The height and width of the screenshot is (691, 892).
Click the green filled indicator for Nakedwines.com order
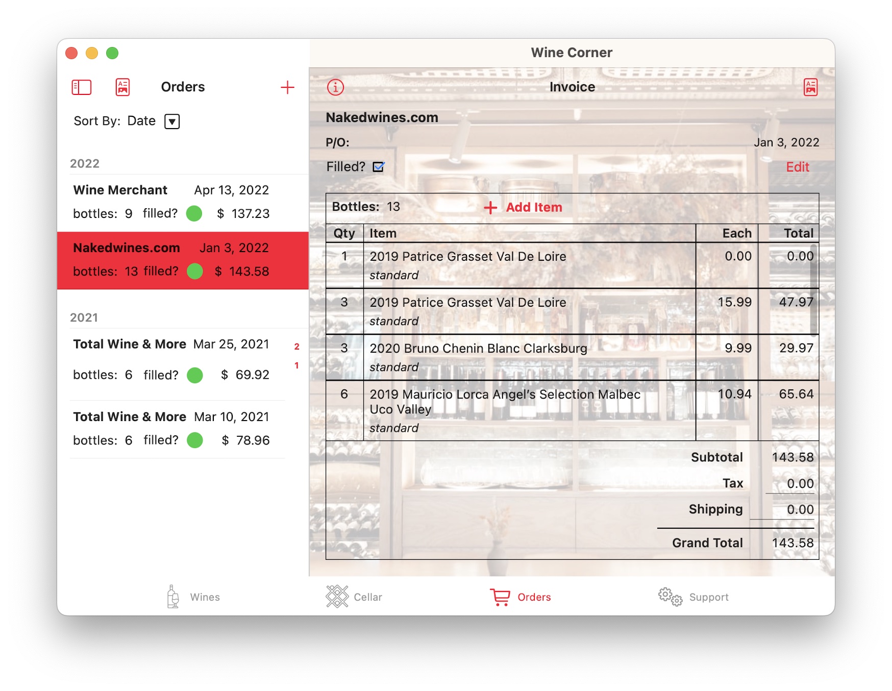click(x=194, y=271)
